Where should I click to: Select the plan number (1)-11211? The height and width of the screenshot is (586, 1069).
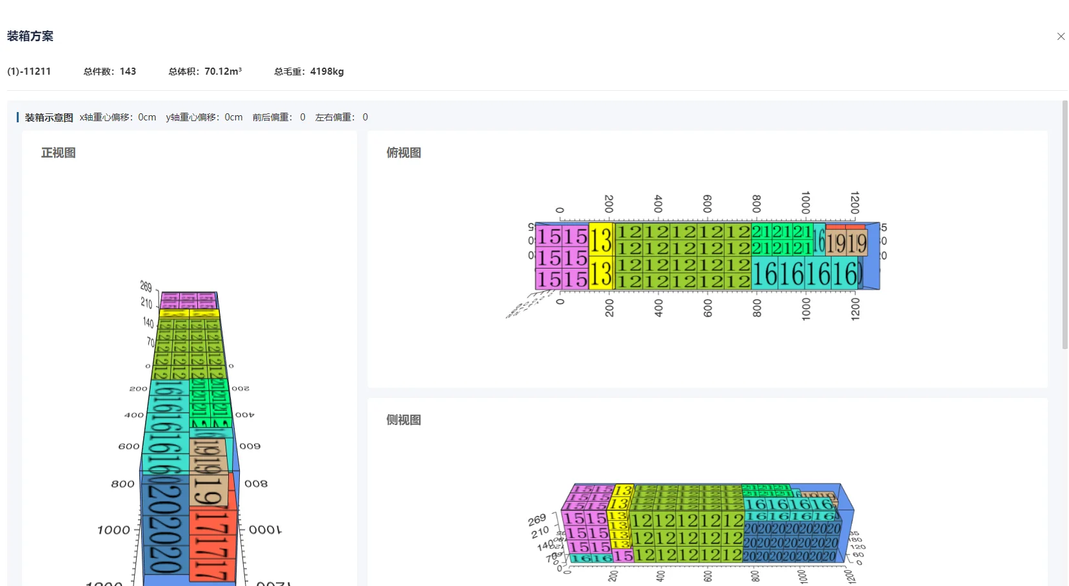(29, 71)
